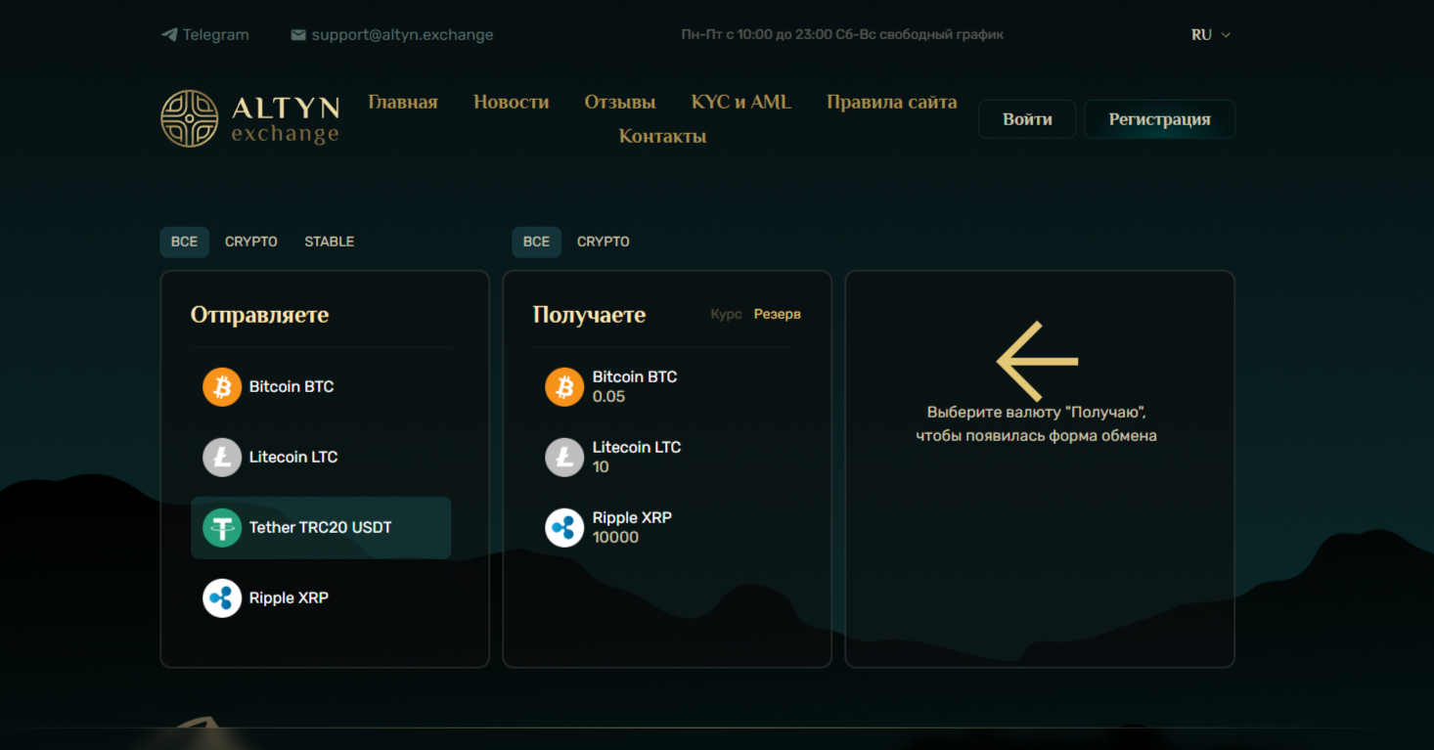This screenshot has width=1434, height=750.
Task: Switch to Резерв view
Action: (778, 315)
